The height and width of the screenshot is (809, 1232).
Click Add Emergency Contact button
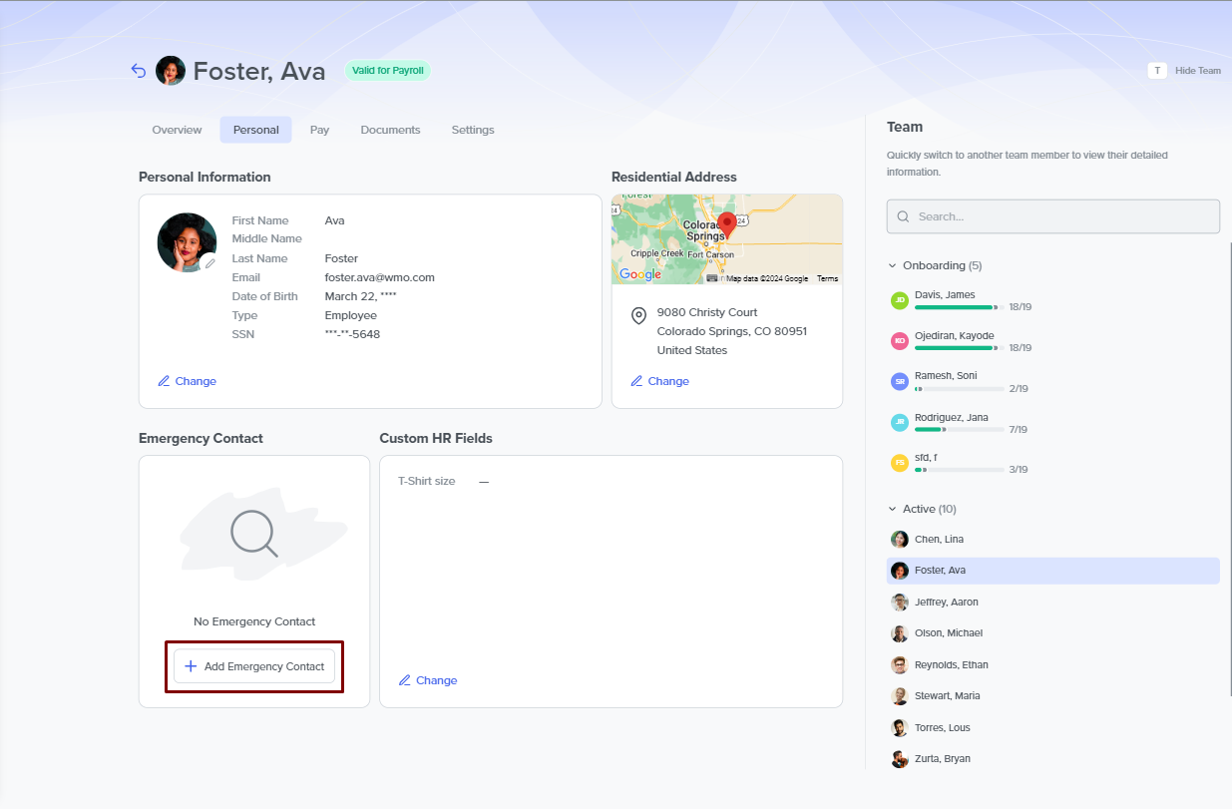(x=254, y=666)
